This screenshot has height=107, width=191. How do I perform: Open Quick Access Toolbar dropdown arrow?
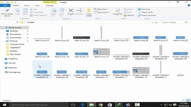click(15, 2)
